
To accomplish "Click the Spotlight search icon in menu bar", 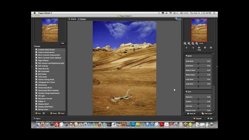I will pos(214,13).
